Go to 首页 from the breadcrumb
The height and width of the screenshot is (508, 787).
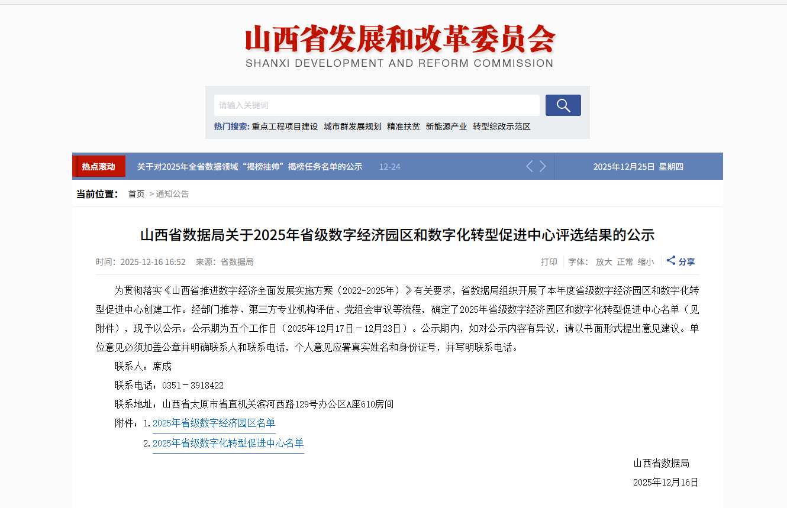pyautogui.click(x=136, y=193)
